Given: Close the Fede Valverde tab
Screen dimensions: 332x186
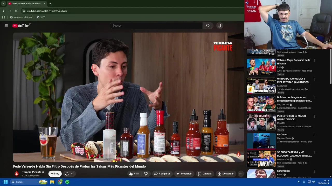Looking at the screenshot, I should click(x=44, y=4).
